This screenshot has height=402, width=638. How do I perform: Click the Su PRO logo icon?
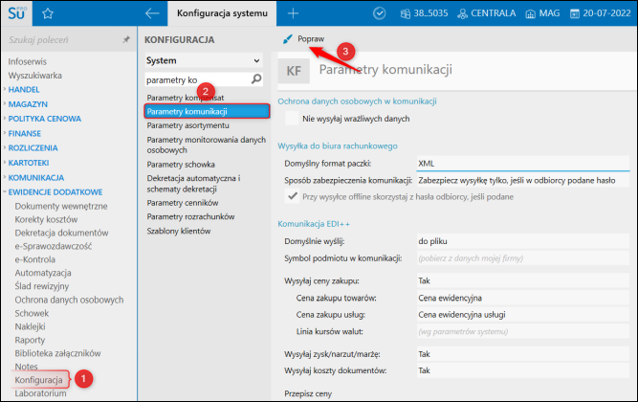16,13
